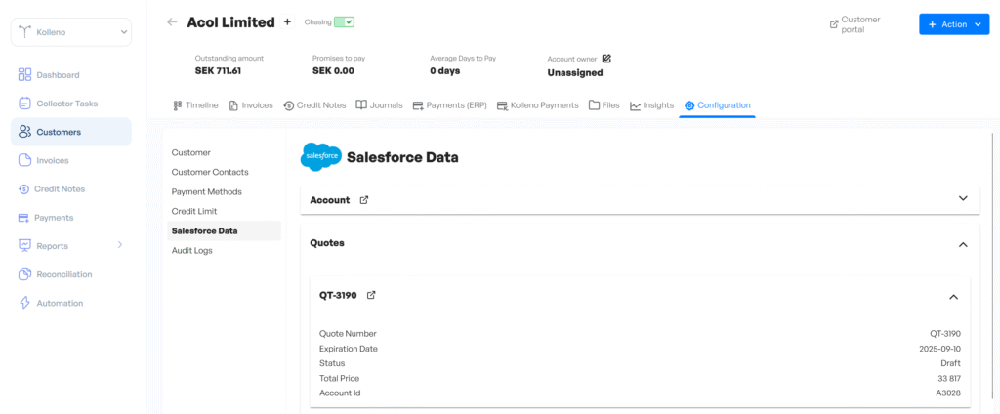Image resolution: width=1000 pixels, height=414 pixels.
Task: Click the blue Action button
Action: (954, 24)
